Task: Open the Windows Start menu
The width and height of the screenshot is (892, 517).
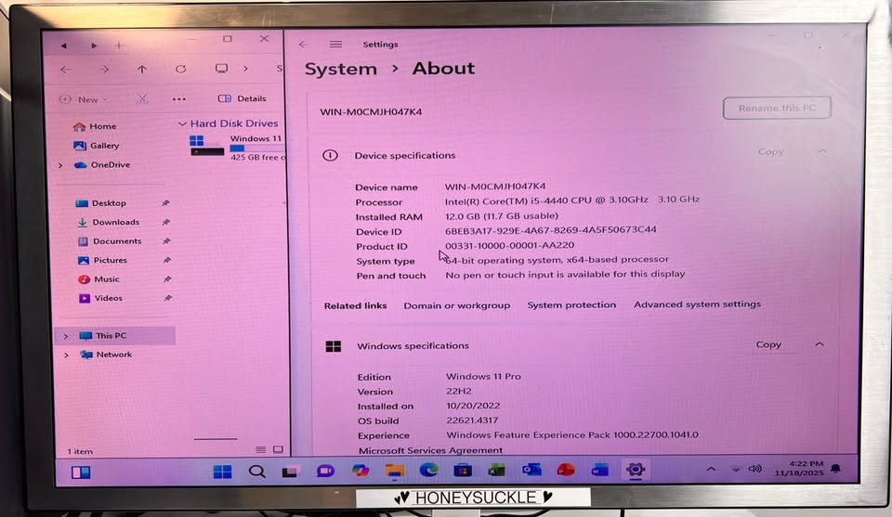Action: pos(222,472)
